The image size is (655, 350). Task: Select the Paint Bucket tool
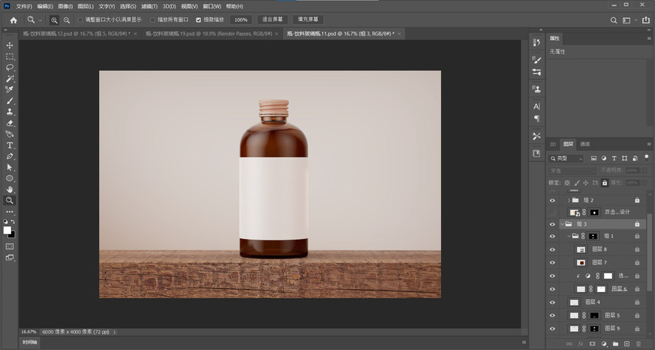coord(9,134)
